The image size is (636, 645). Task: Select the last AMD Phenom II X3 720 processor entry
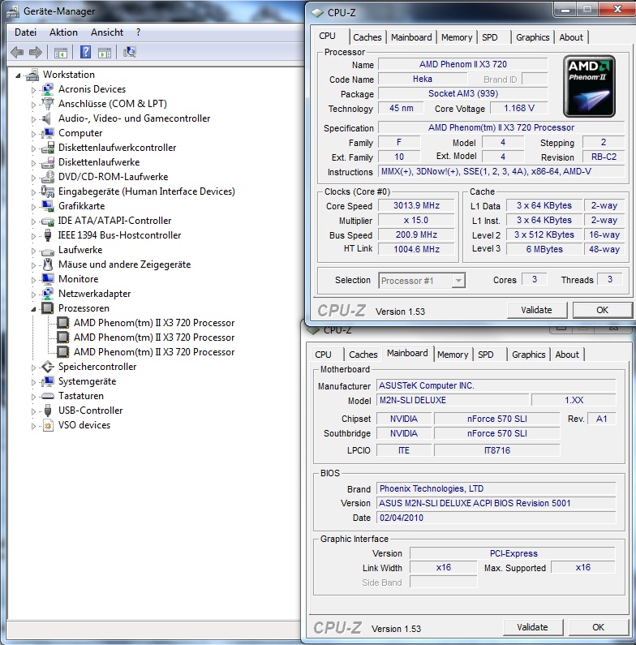[154, 352]
